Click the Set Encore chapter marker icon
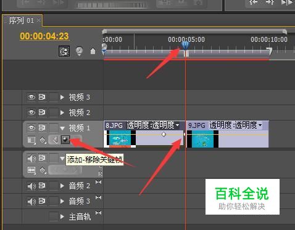 [x=79, y=51]
